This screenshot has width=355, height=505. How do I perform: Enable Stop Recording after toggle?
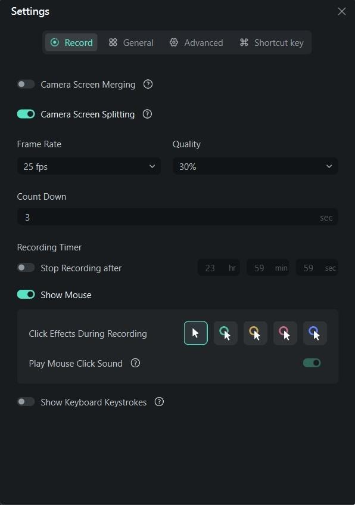[26, 268]
